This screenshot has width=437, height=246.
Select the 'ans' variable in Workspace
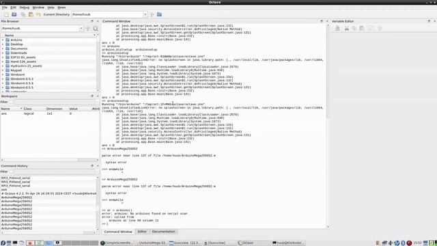point(50,113)
